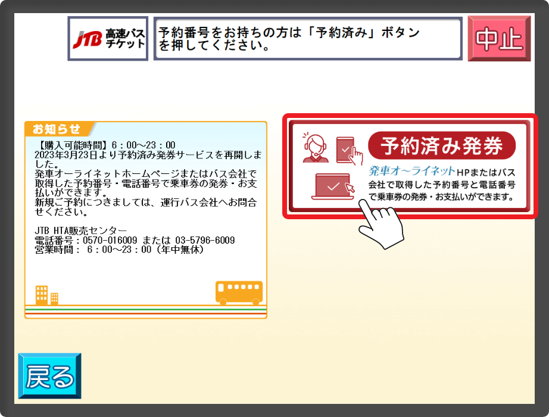Image resolution: width=549 pixels, height=417 pixels.
Task: Click the JTB HTA販売センター text
Action: pos(80,231)
